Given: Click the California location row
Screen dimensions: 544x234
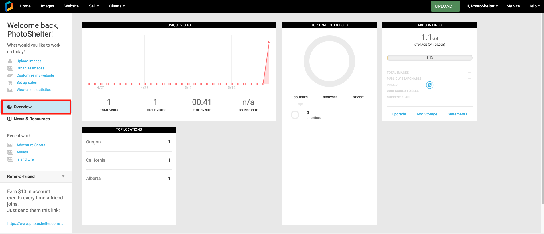Looking at the screenshot, I should tap(129, 160).
